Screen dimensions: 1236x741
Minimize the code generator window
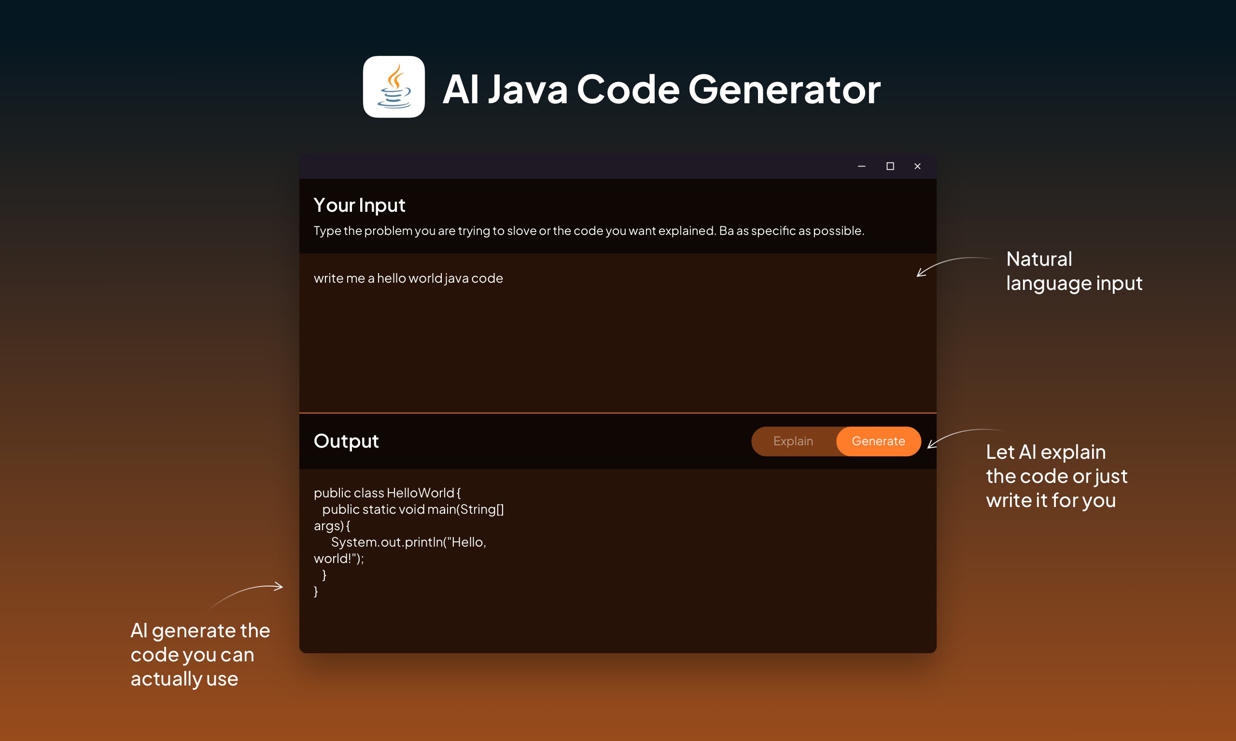[x=861, y=166]
